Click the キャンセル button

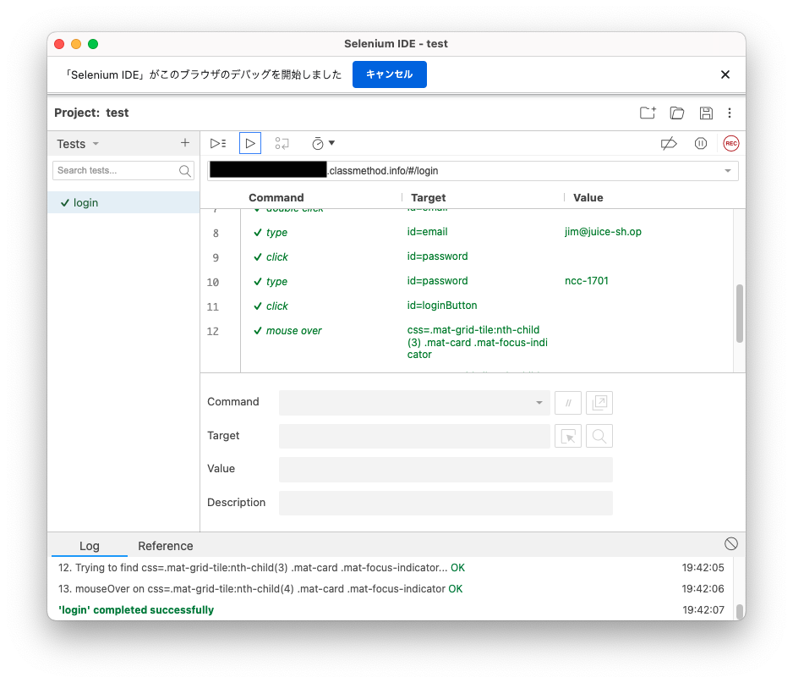tap(390, 74)
